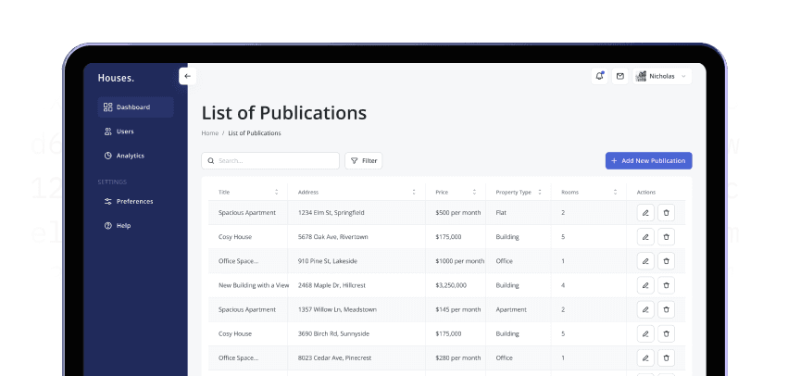Delete the 1357 Willow Ln listing
This screenshot has width=788, height=376.
tap(667, 309)
